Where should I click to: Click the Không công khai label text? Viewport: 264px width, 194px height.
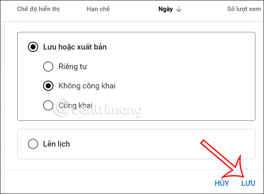(x=87, y=86)
